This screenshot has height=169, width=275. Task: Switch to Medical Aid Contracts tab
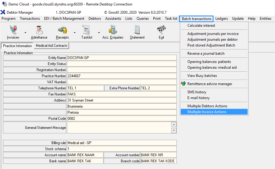click(51, 46)
